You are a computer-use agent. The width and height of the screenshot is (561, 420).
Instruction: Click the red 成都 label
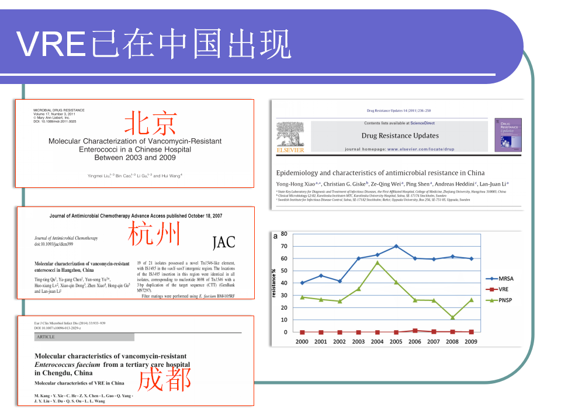(x=164, y=379)
